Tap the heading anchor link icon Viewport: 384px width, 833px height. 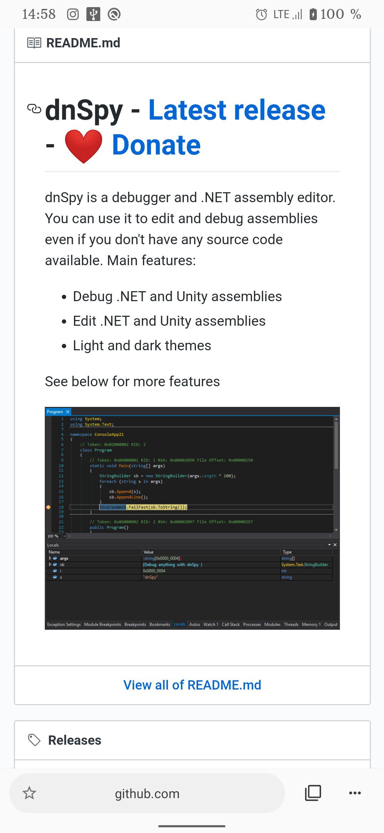pos(34,109)
